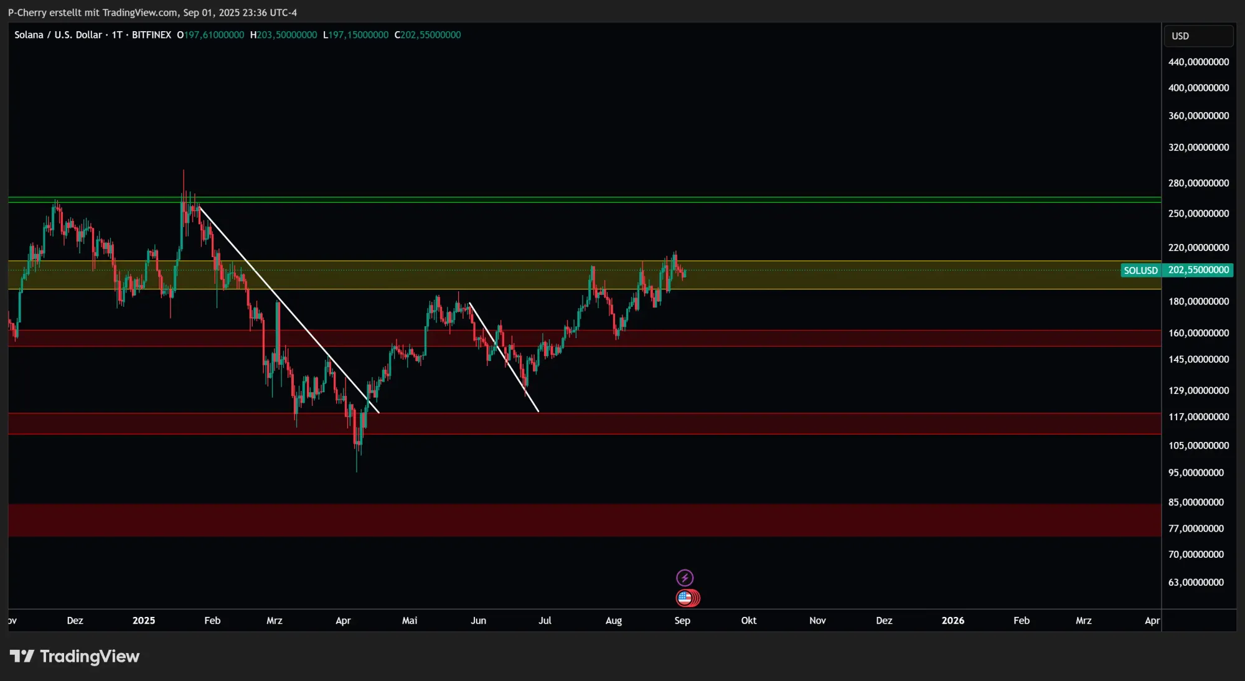Click the Okt label on the time axis

point(749,621)
